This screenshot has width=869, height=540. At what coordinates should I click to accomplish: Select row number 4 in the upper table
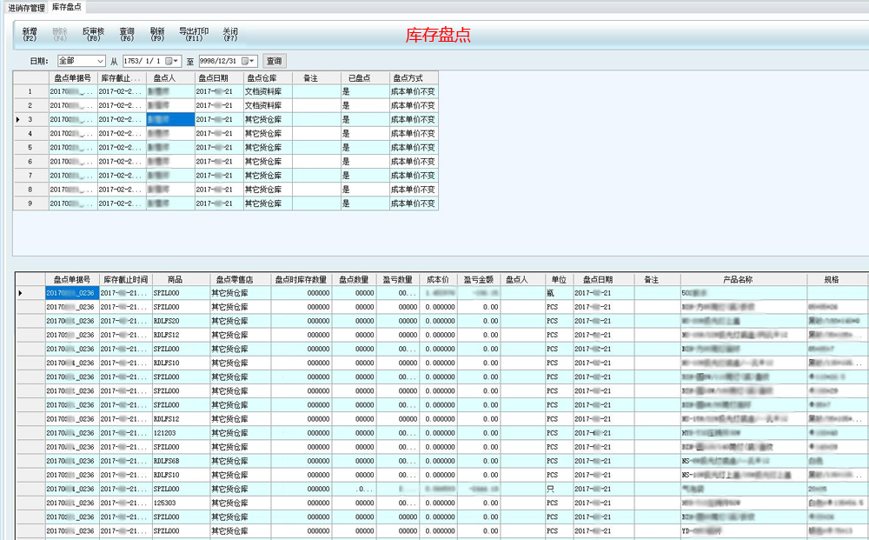coord(30,134)
